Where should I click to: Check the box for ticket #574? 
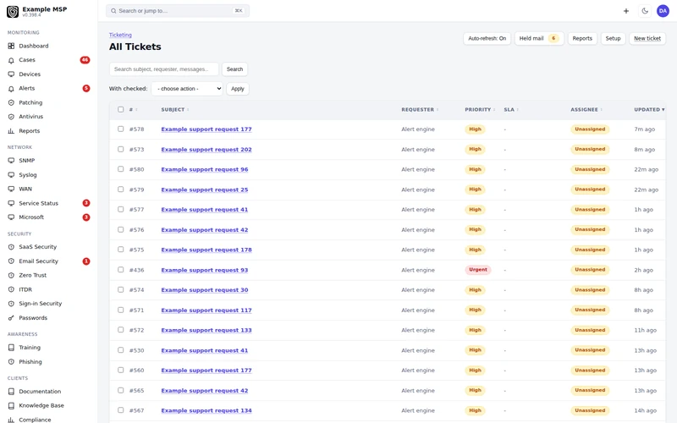pos(120,290)
